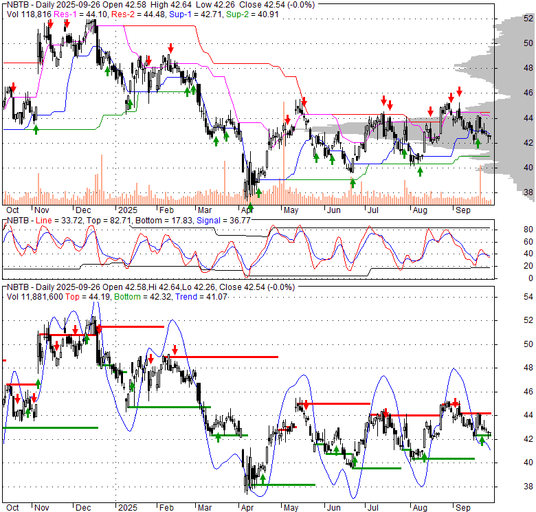
Task: Click Sep on the top chart's date axis
Action: tap(463, 210)
